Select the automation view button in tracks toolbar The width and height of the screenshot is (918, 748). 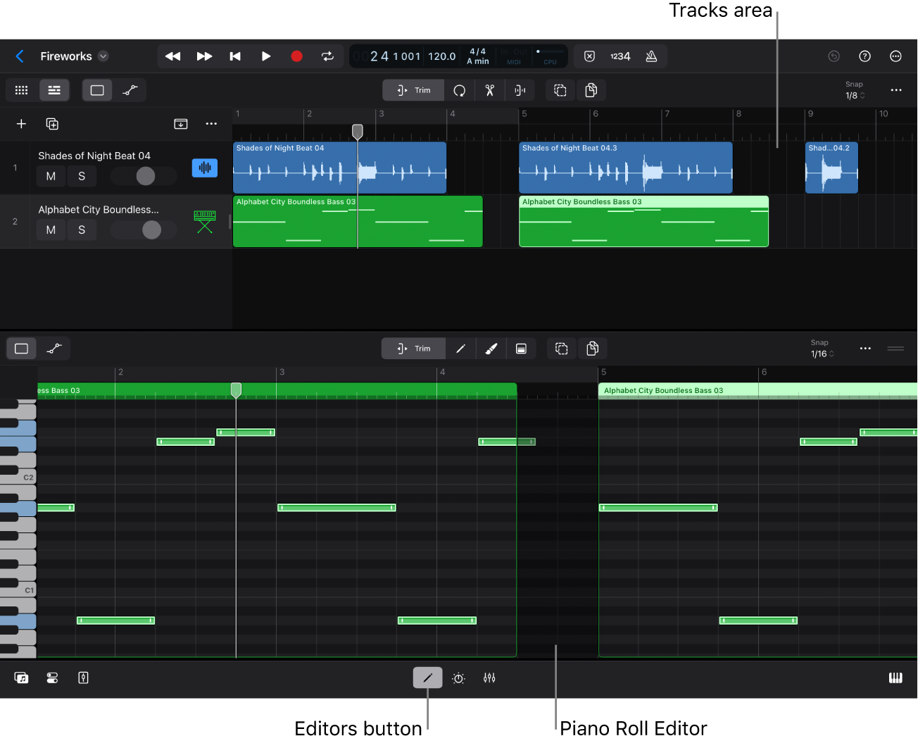tap(130, 90)
